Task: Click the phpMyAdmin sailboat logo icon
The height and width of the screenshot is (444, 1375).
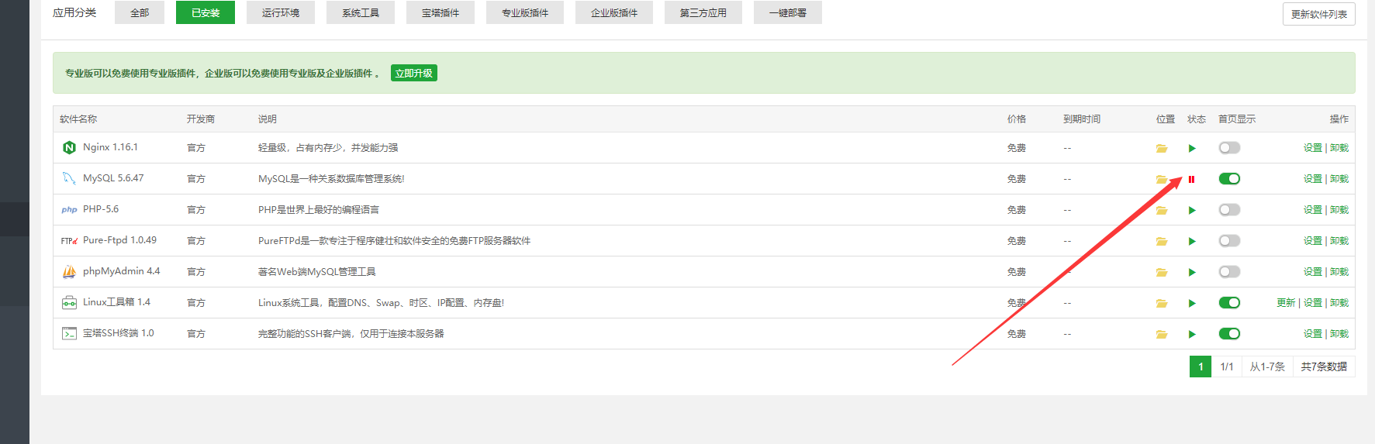Action: click(x=69, y=271)
